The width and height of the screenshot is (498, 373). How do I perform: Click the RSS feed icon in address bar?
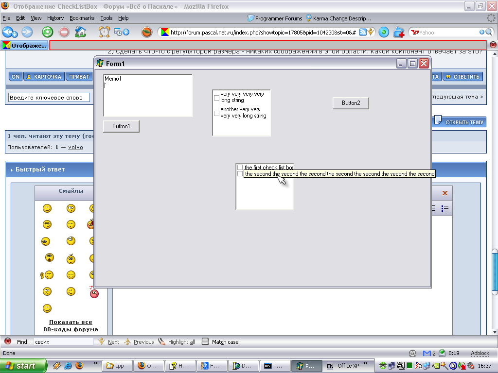point(362,33)
